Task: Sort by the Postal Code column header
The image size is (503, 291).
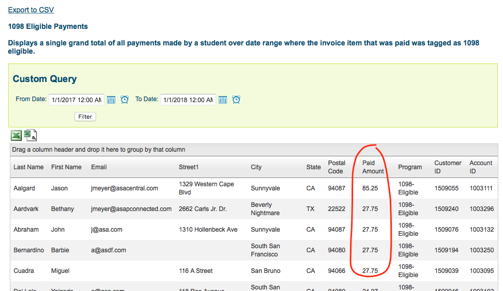Action: pyautogui.click(x=337, y=167)
